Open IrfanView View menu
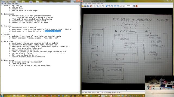The image size is (174, 97). click(98, 4)
